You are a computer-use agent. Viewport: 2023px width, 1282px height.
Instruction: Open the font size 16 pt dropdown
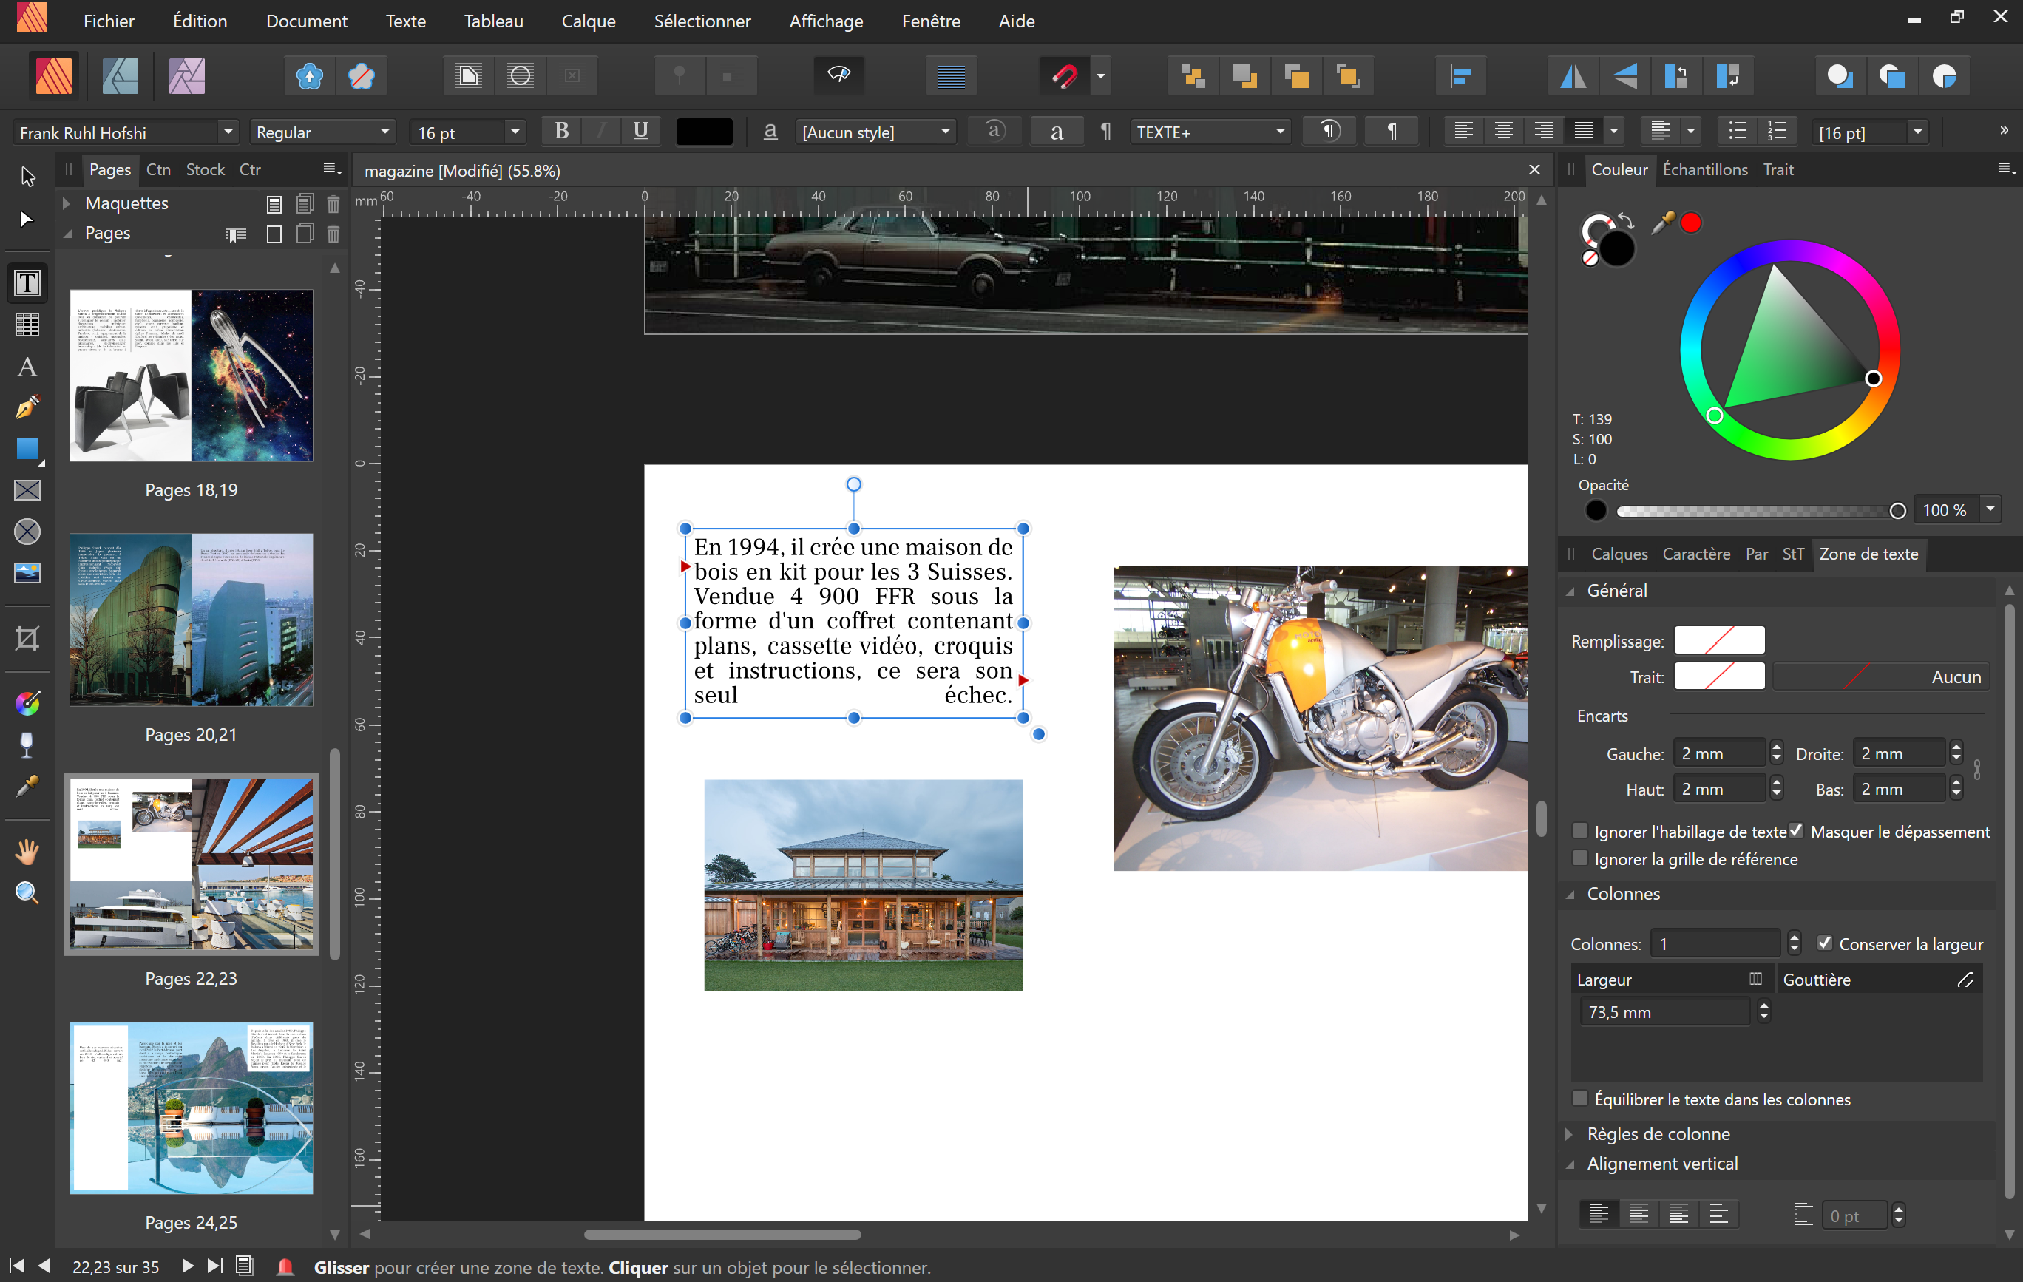[515, 132]
